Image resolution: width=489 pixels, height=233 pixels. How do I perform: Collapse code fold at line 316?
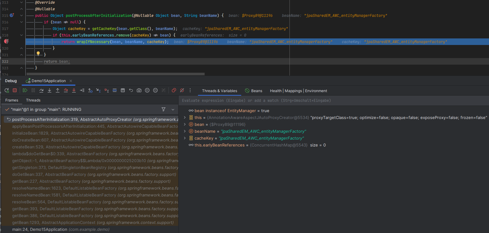click(21, 22)
